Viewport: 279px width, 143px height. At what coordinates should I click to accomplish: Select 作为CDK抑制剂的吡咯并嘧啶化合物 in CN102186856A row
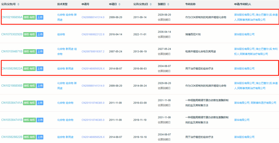point(206,17)
